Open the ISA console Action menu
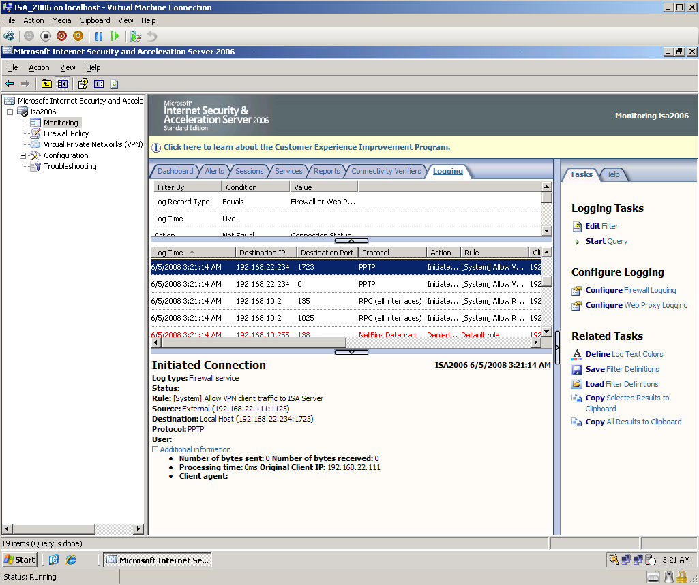This screenshot has width=699, height=585. (x=40, y=67)
